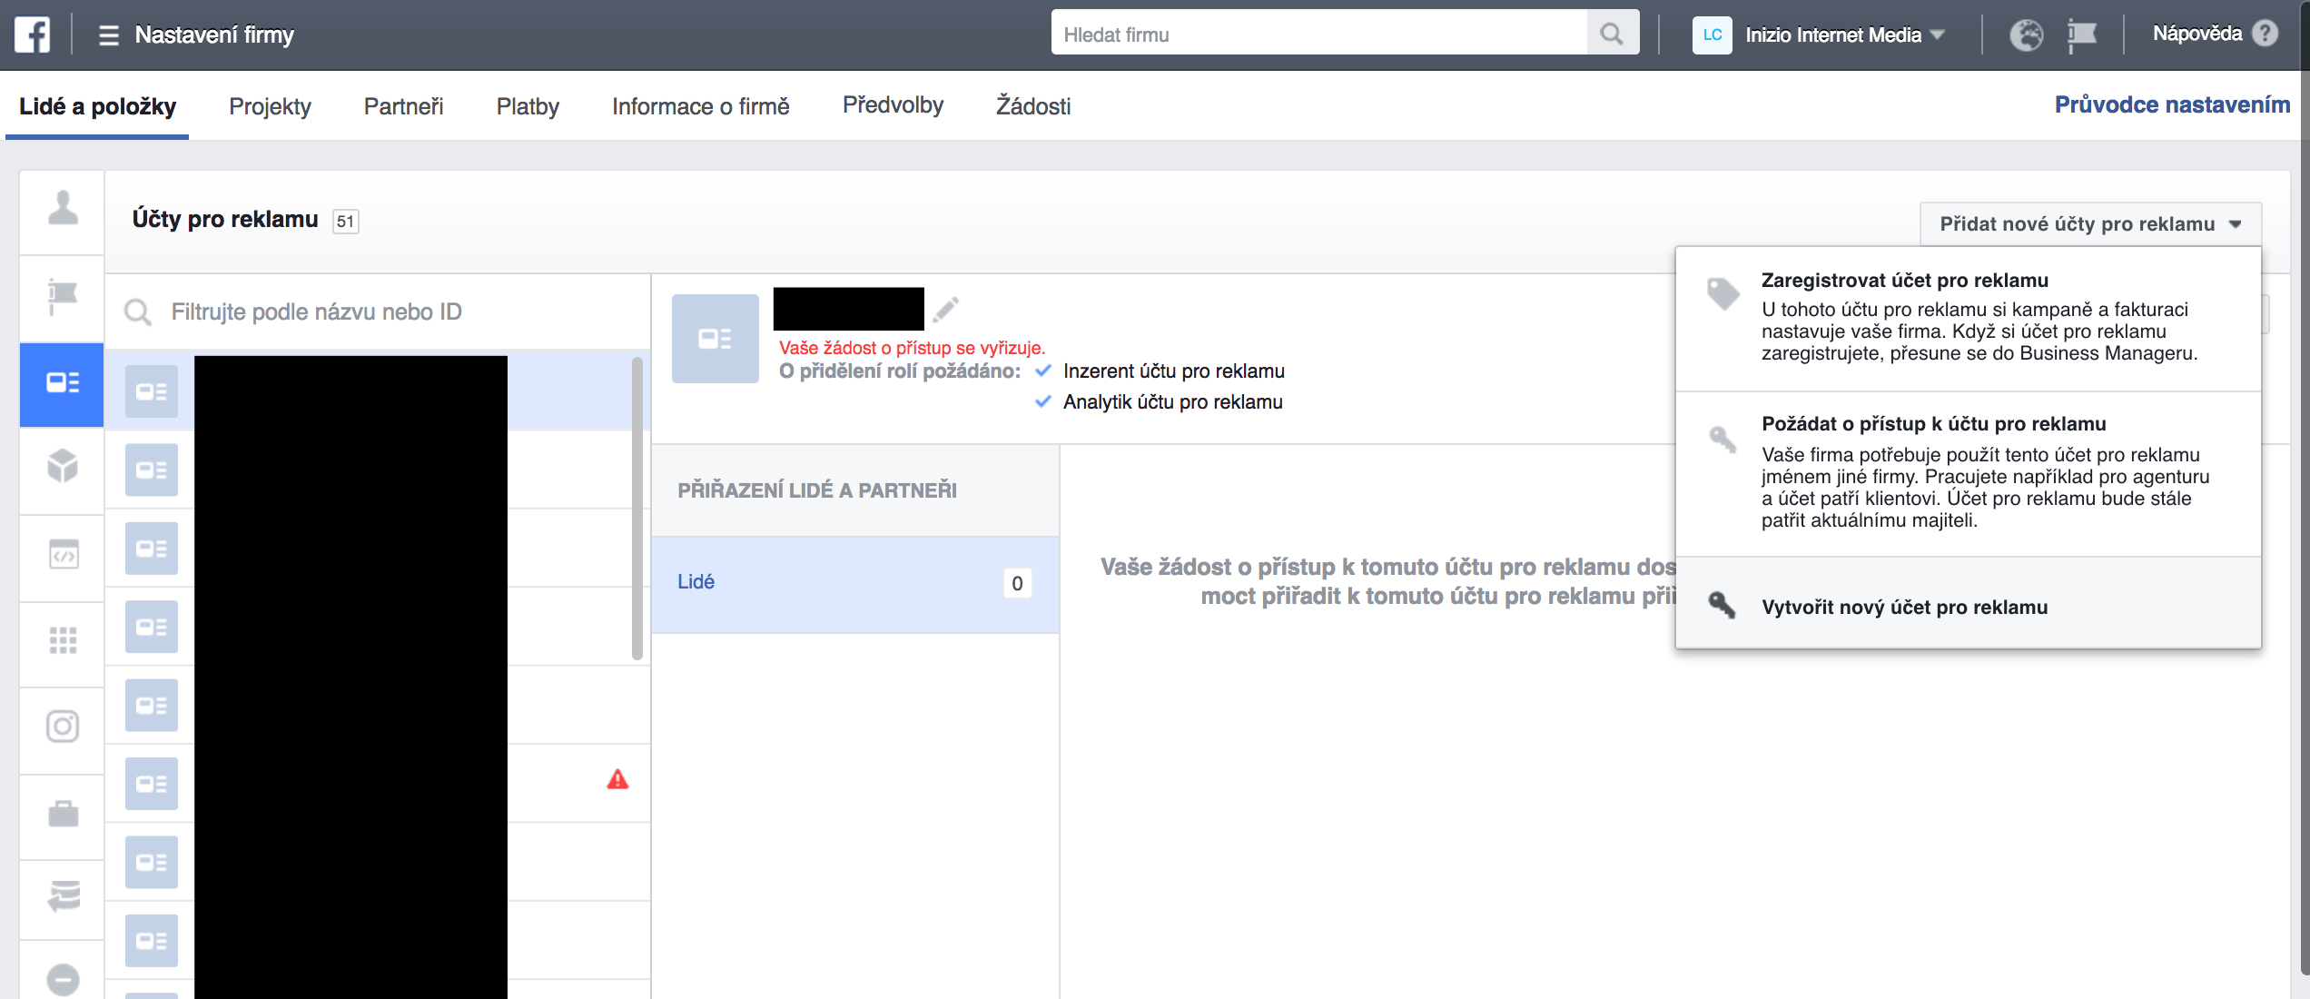The width and height of the screenshot is (2310, 999).
Task: Switch to the Žádosti tab
Action: (x=1033, y=106)
